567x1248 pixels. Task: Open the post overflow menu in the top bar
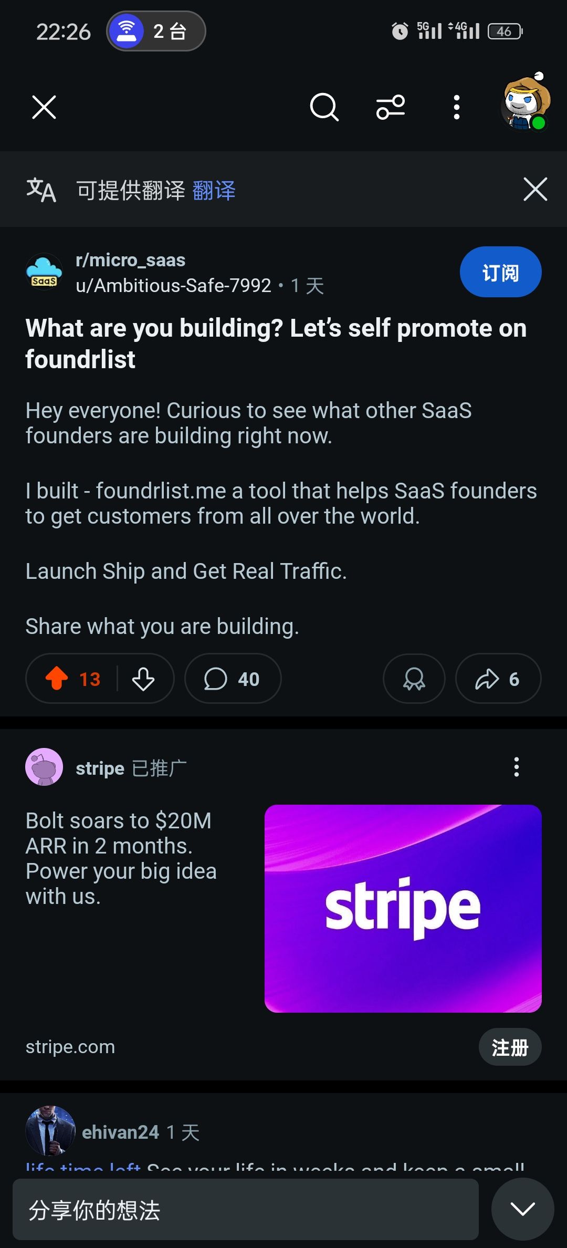tap(457, 107)
